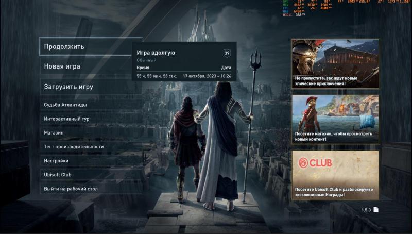Click the Ubisoft swirl logo in Club banner
Viewport: 412px width, 234px height.
(303, 163)
